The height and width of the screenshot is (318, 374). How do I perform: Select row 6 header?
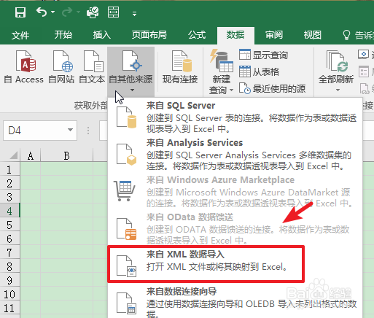coord(9,238)
